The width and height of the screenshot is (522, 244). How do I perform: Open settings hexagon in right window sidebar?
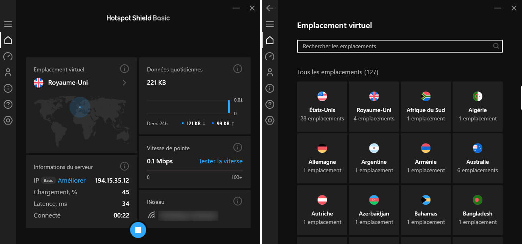[x=270, y=120]
